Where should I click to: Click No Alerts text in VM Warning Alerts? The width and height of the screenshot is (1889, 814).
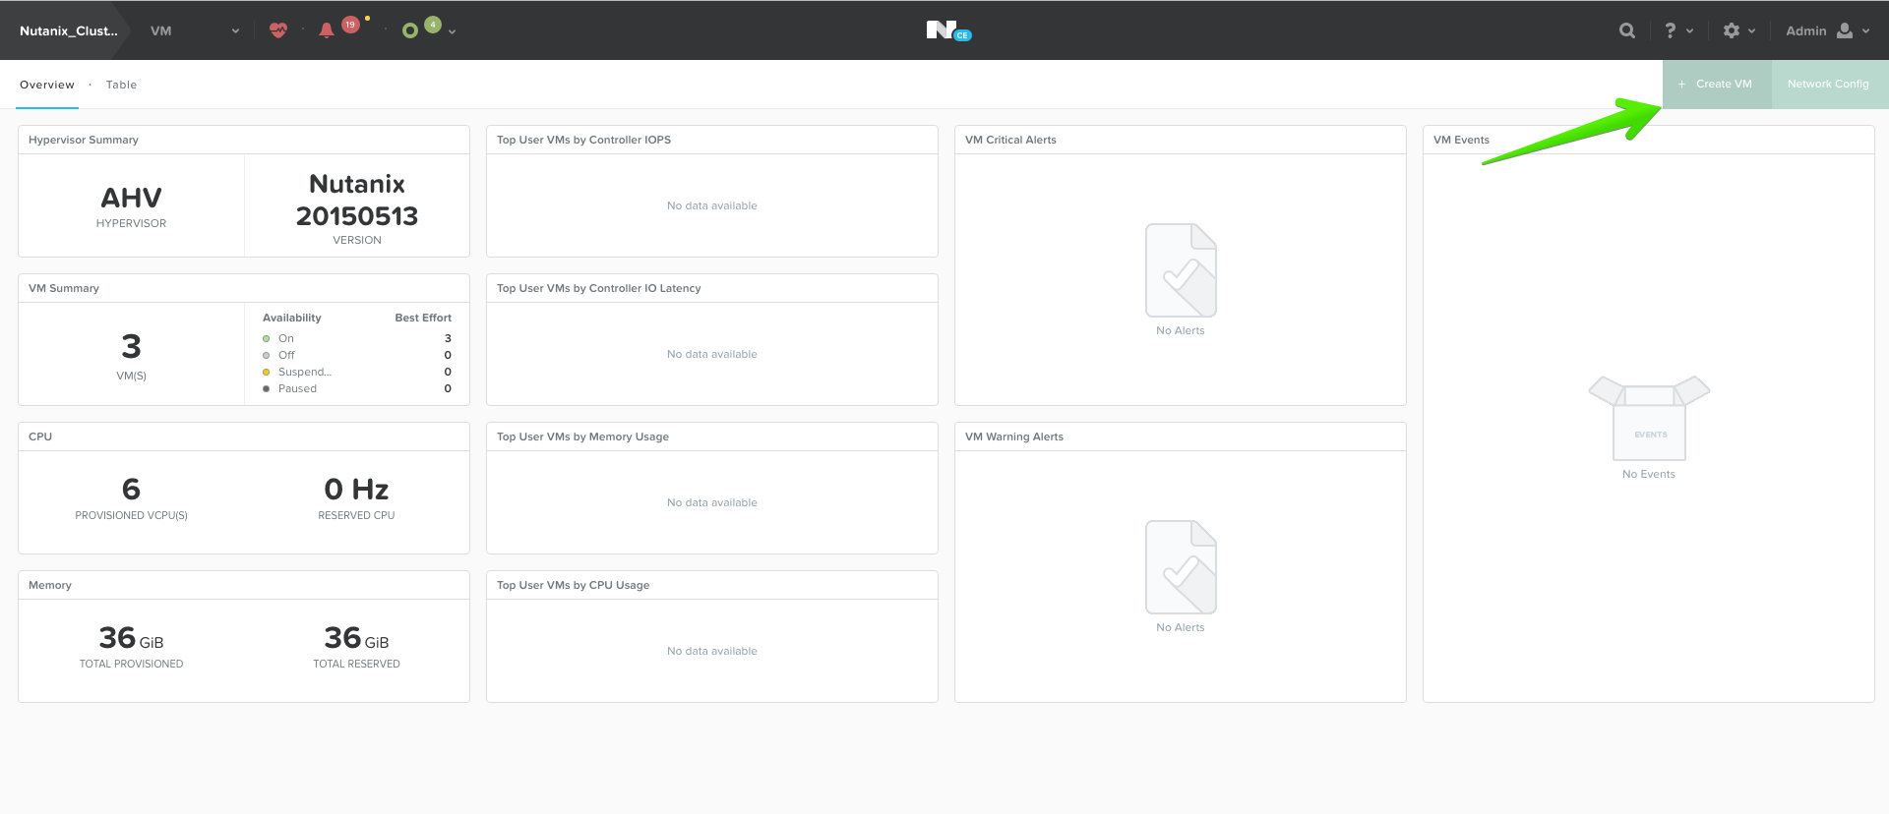point(1181,627)
